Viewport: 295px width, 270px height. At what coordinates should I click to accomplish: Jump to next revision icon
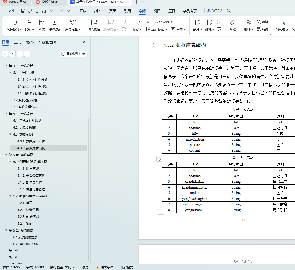coord(219,29)
